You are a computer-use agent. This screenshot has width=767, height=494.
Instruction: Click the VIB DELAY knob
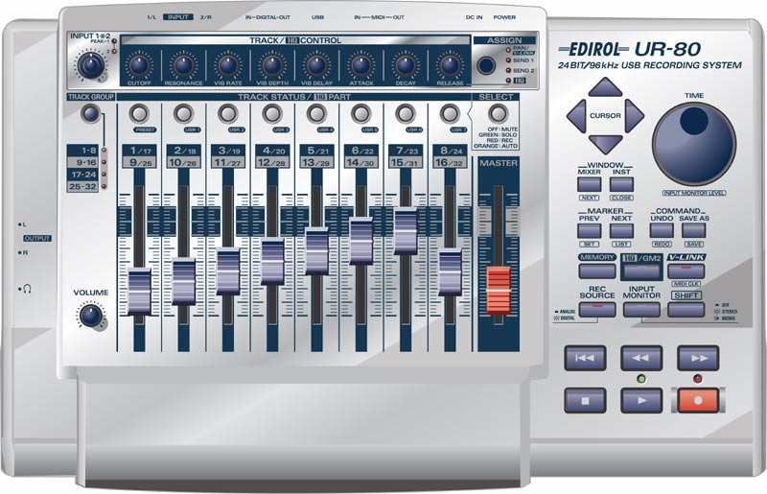coord(316,65)
